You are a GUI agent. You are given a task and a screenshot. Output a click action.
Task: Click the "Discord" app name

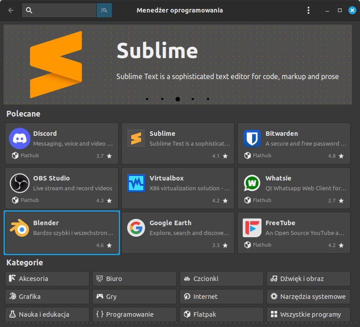pyautogui.click(x=45, y=134)
